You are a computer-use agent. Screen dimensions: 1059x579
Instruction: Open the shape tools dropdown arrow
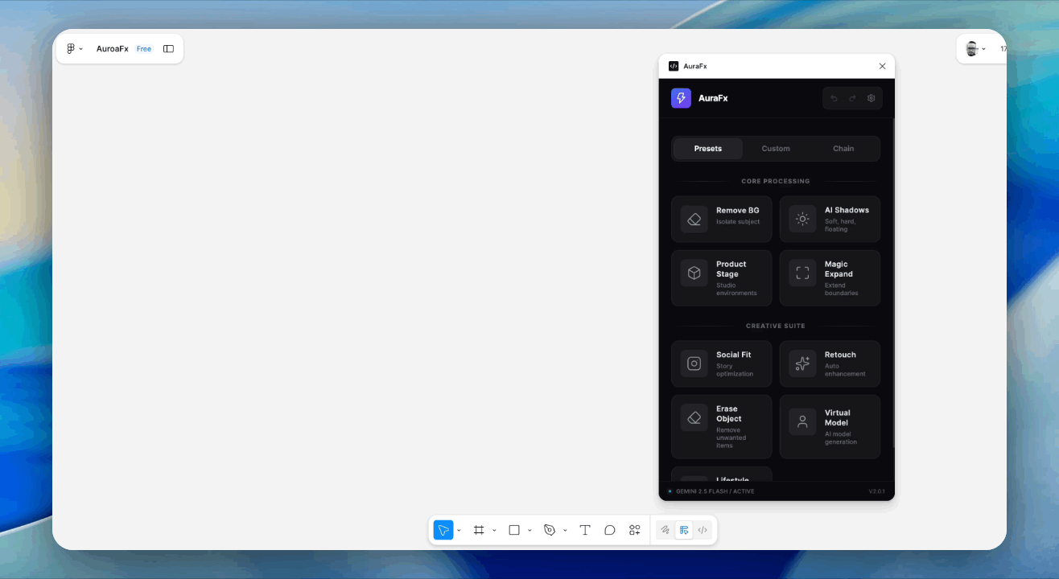(529, 531)
